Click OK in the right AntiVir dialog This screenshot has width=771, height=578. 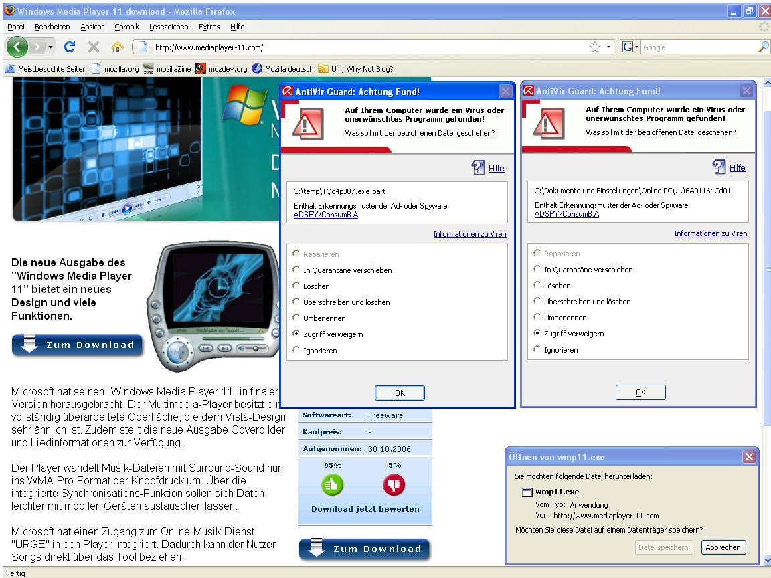coord(640,393)
